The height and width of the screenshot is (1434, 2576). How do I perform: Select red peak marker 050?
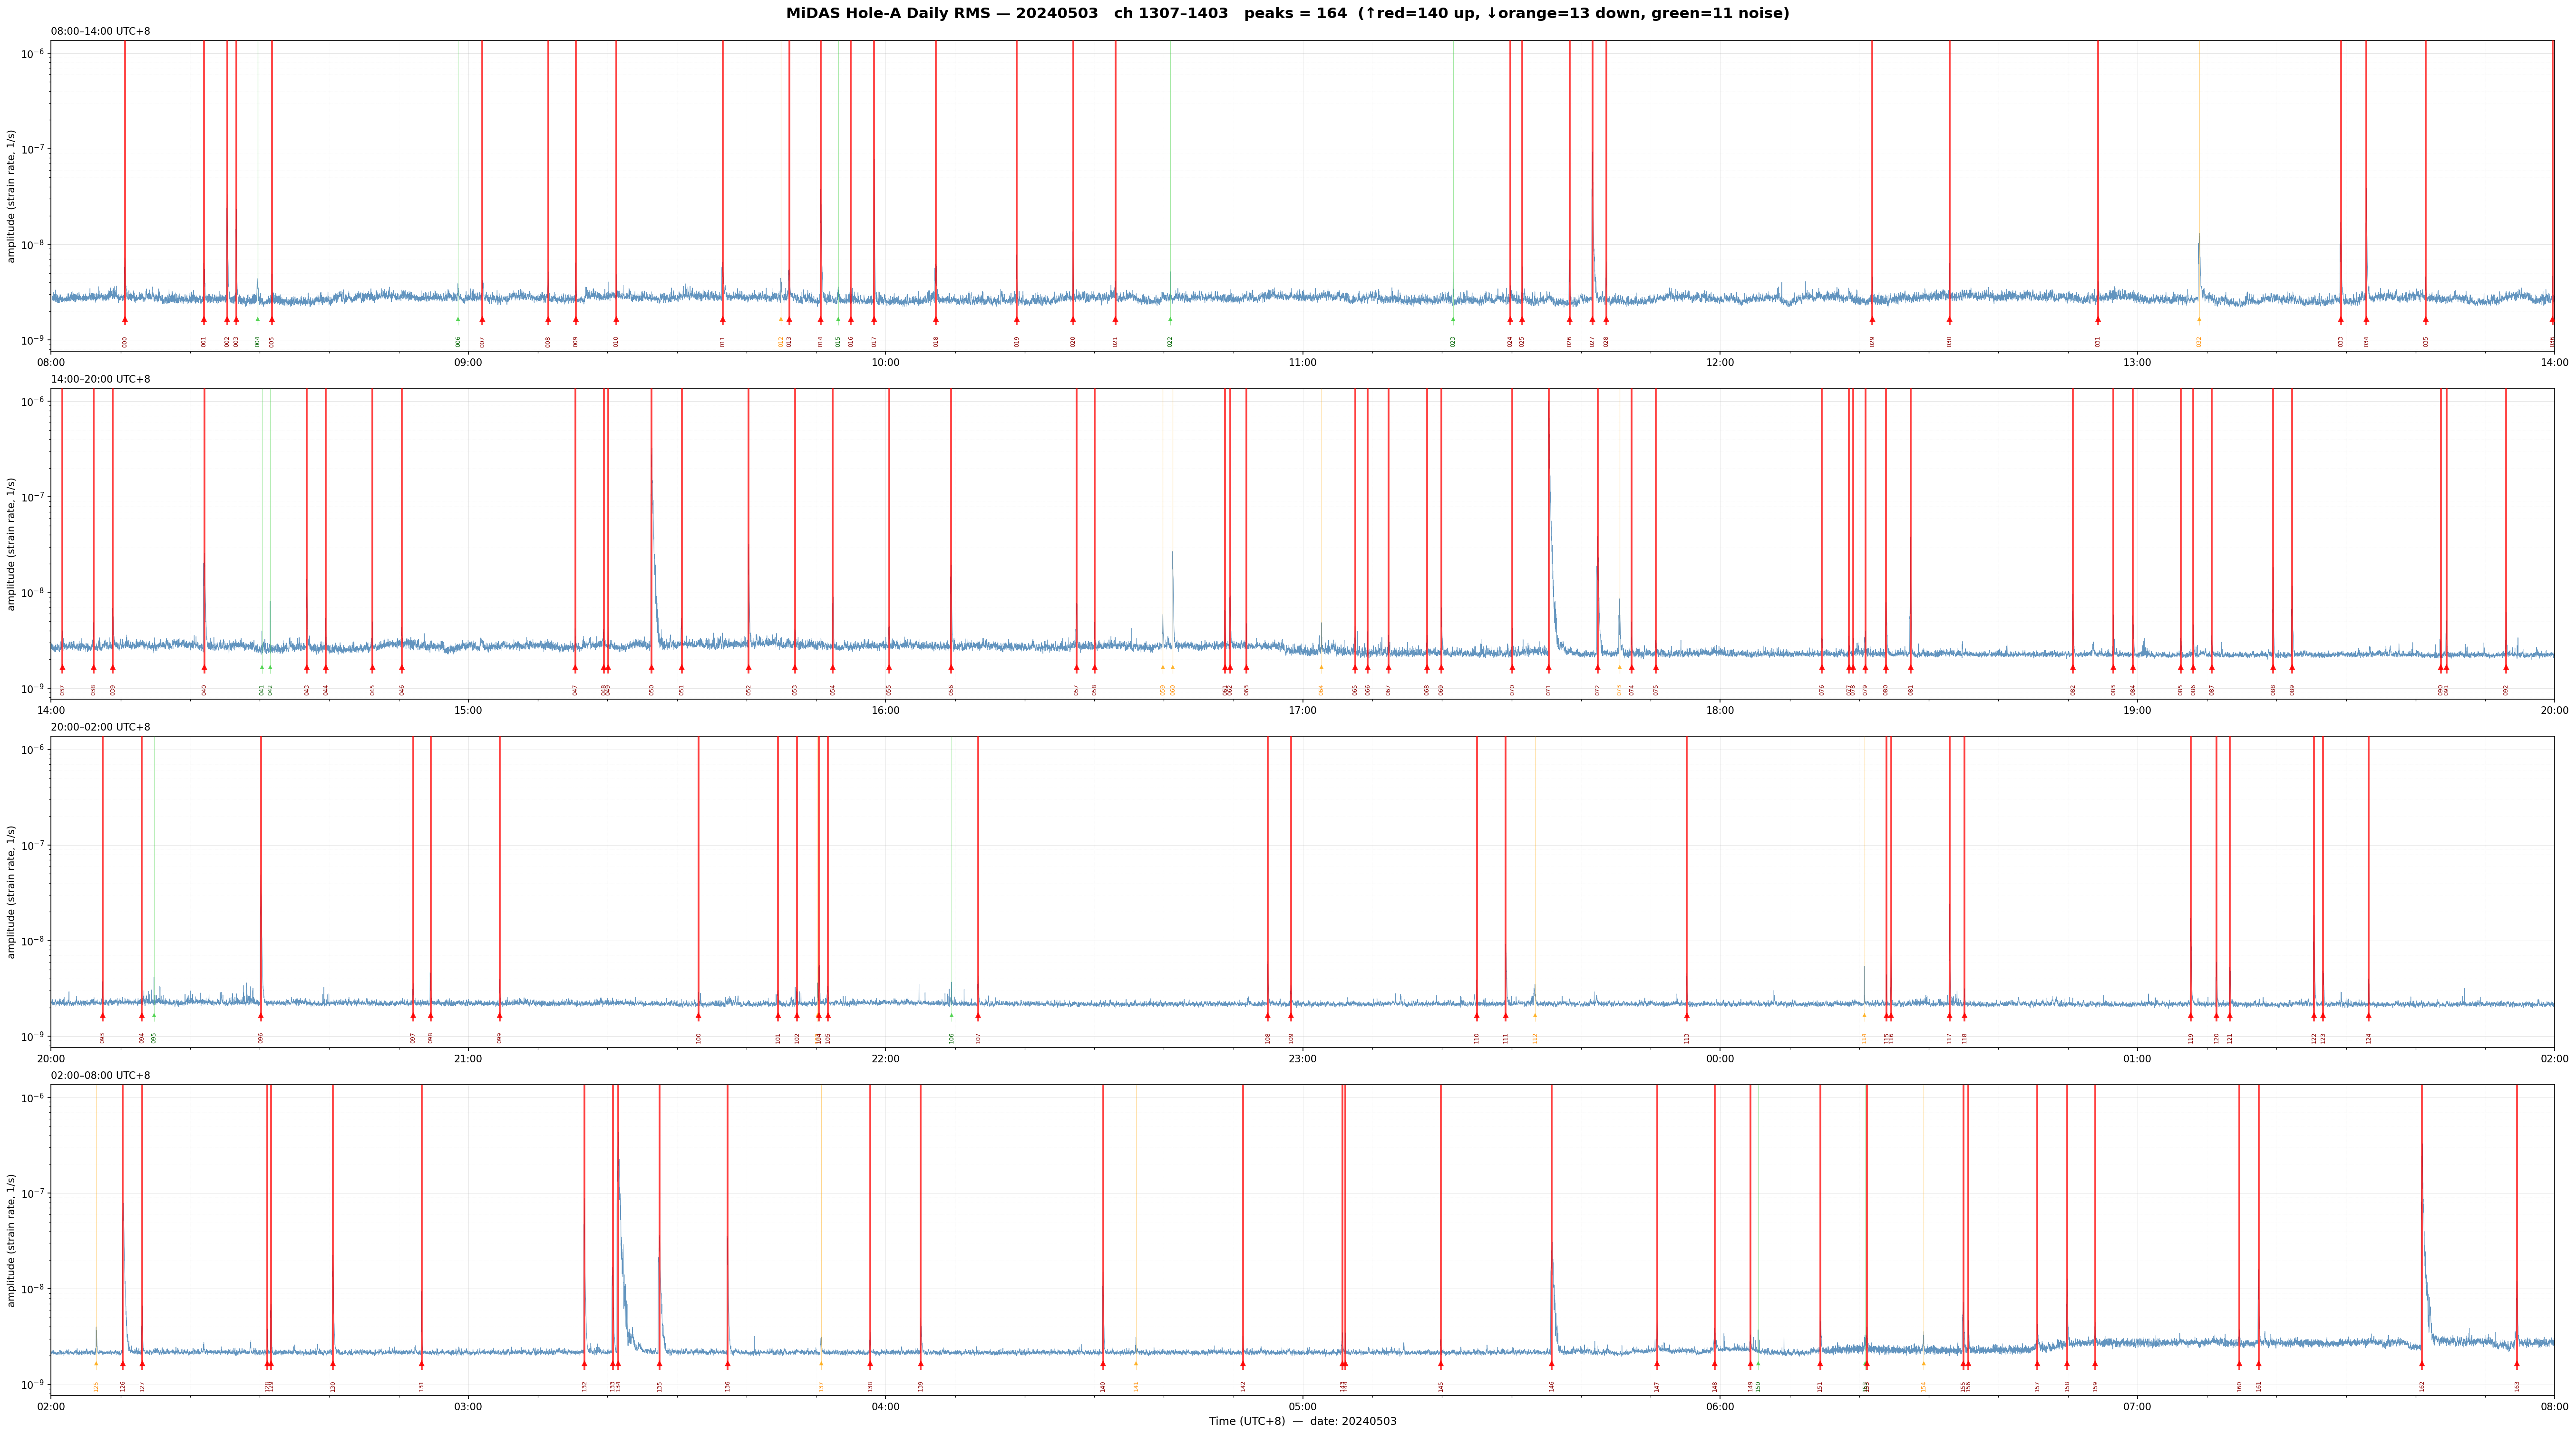[x=651, y=667]
